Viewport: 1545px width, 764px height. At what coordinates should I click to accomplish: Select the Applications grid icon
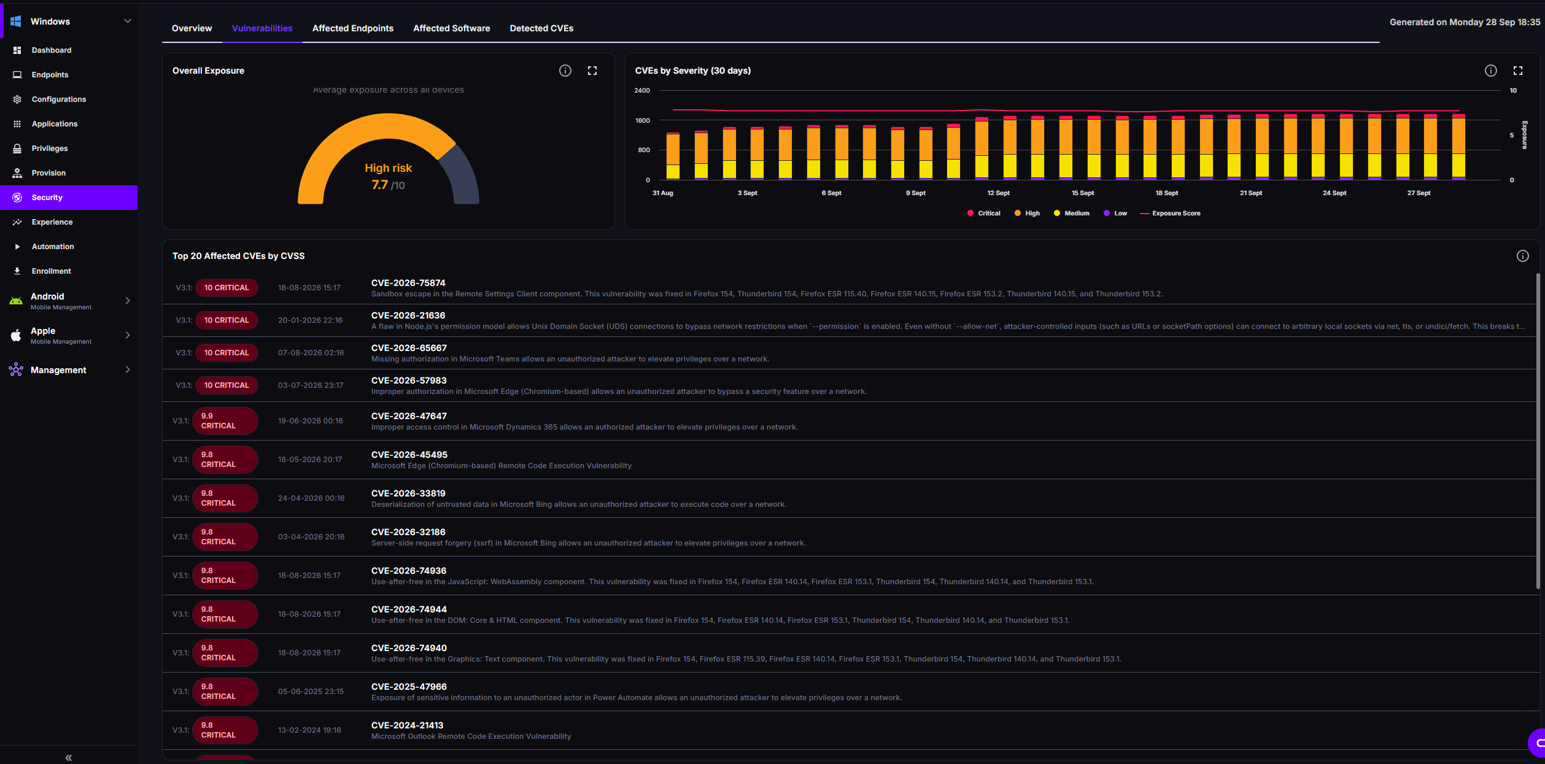(17, 124)
